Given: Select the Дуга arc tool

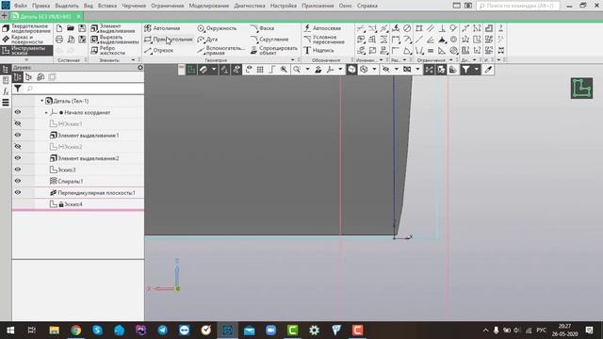Looking at the screenshot, I should click(207, 40).
